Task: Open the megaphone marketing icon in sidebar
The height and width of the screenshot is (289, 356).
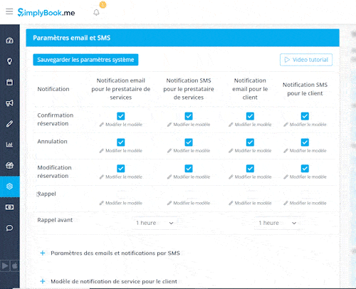Action: click(x=9, y=103)
